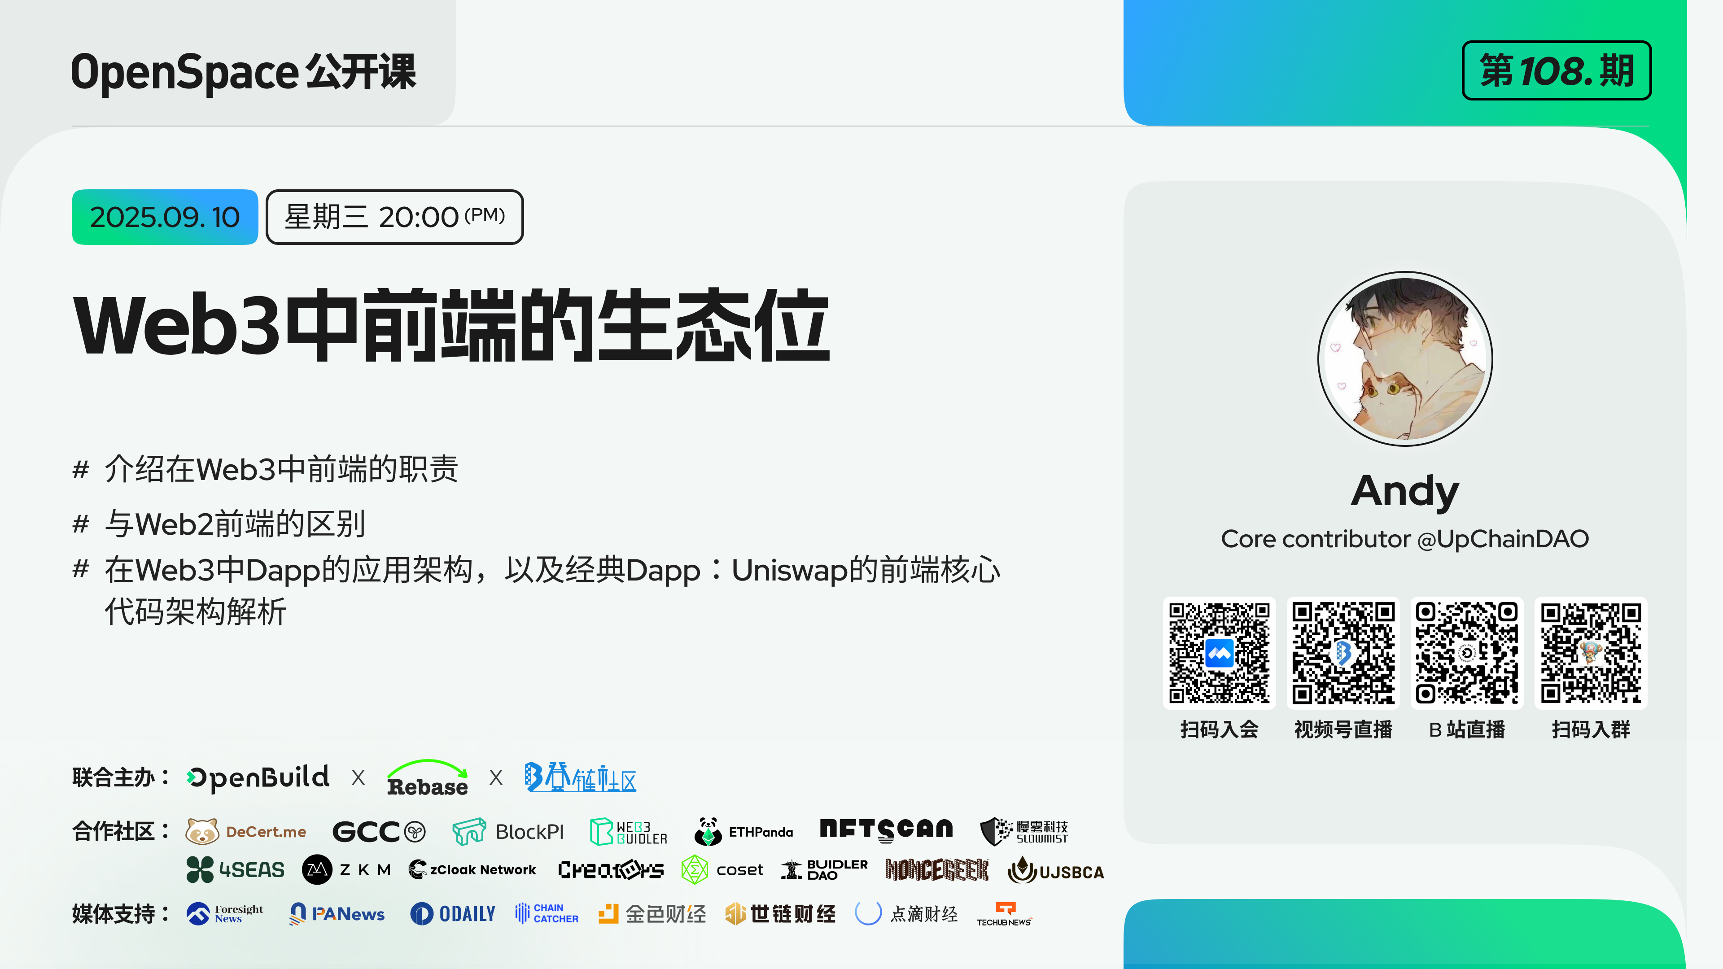The image size is (1723, 969).
Task: Click the ZKM logo
Action: tap(346, 869)
